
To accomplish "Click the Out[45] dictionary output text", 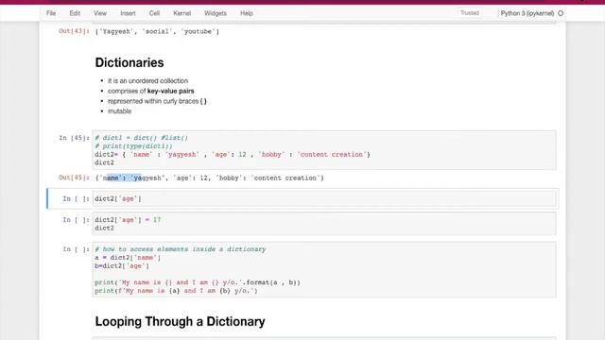I will tap(210, 178).
